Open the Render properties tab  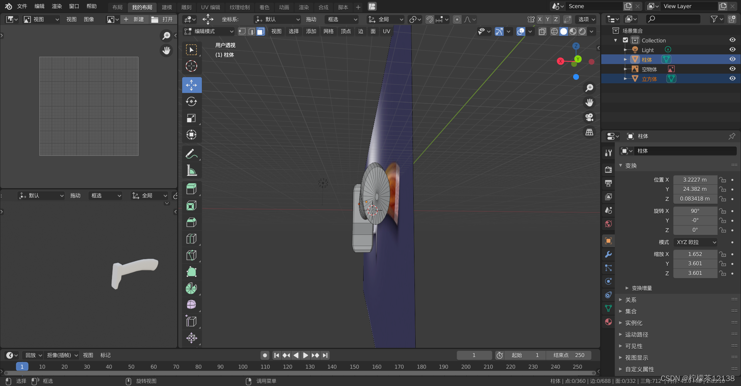point(609,170)
